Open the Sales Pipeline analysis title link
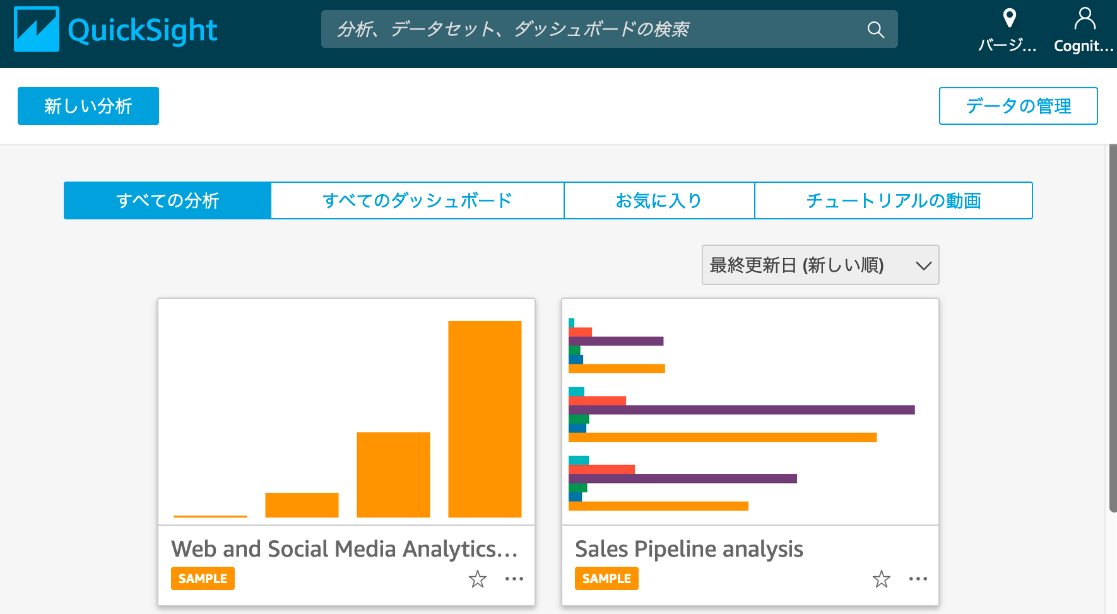 point(689,548)
